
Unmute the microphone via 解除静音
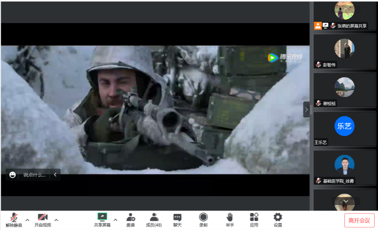(14, 220)
